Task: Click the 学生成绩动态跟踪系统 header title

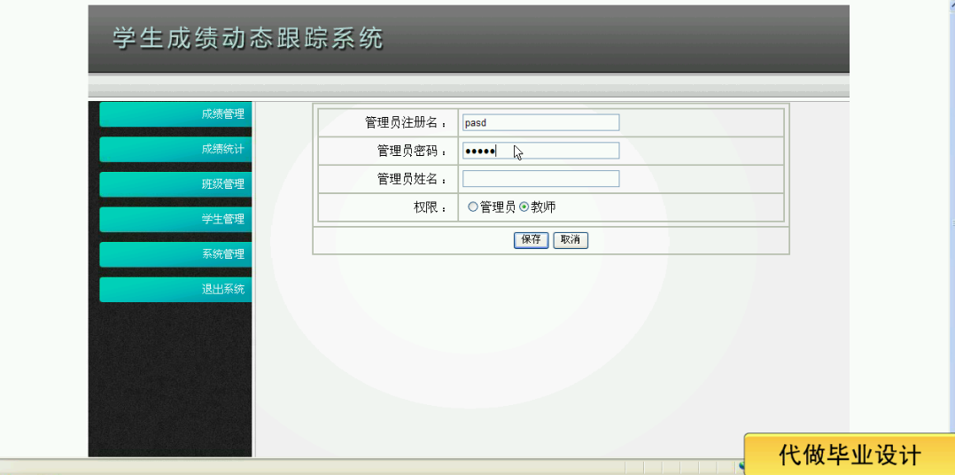Action: (248, 38)
